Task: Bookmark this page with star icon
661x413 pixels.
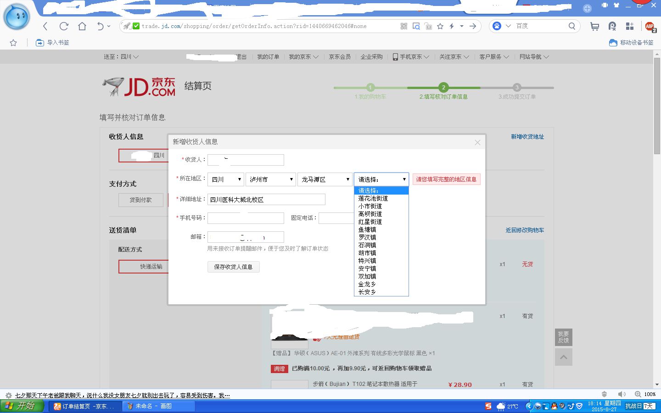Action: (x=440, y=26)
